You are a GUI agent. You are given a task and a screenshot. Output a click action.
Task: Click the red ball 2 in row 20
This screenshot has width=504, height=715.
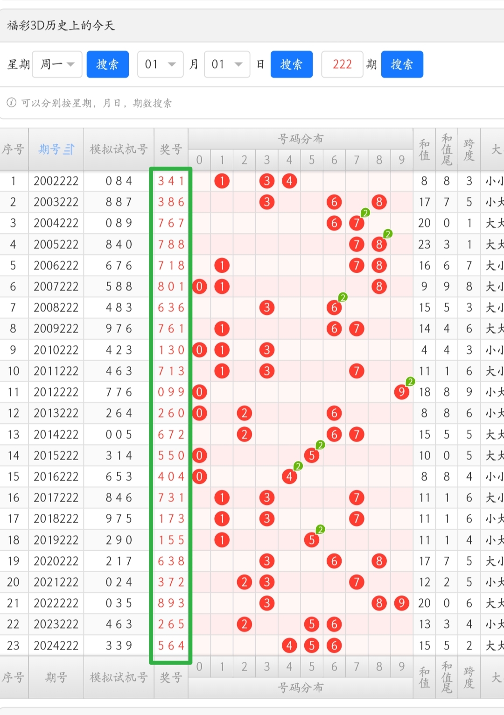click(244, 582)
